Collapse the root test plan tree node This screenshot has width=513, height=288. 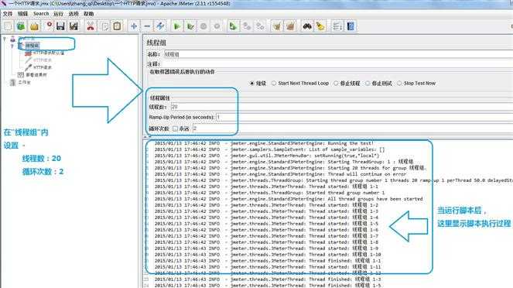pos(5,39)
